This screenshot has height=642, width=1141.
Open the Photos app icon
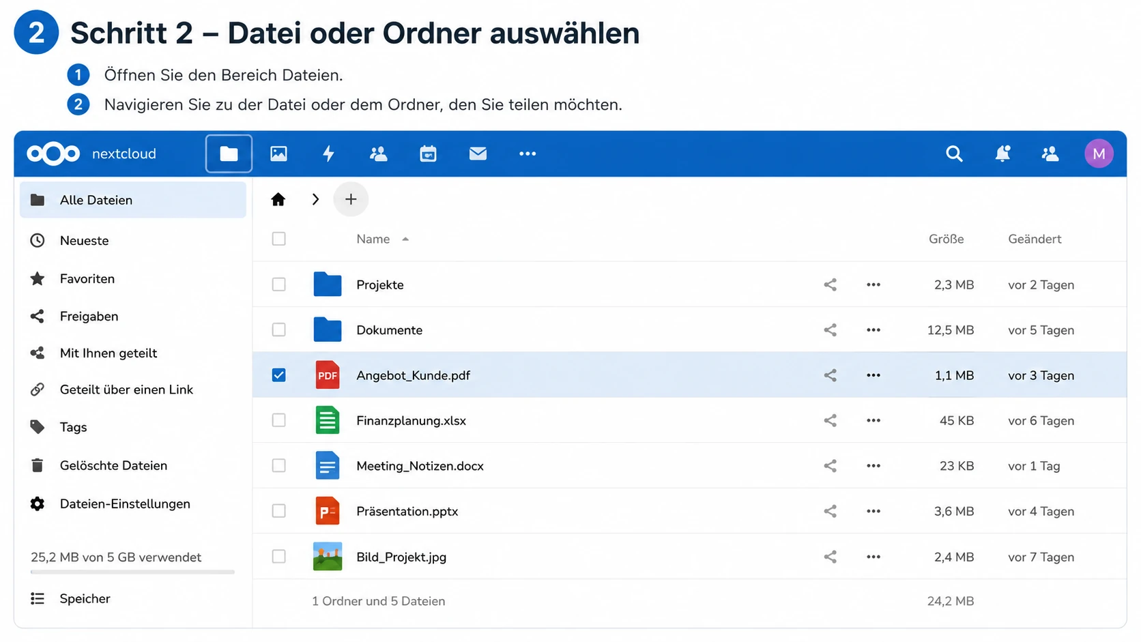pos(278,154)
